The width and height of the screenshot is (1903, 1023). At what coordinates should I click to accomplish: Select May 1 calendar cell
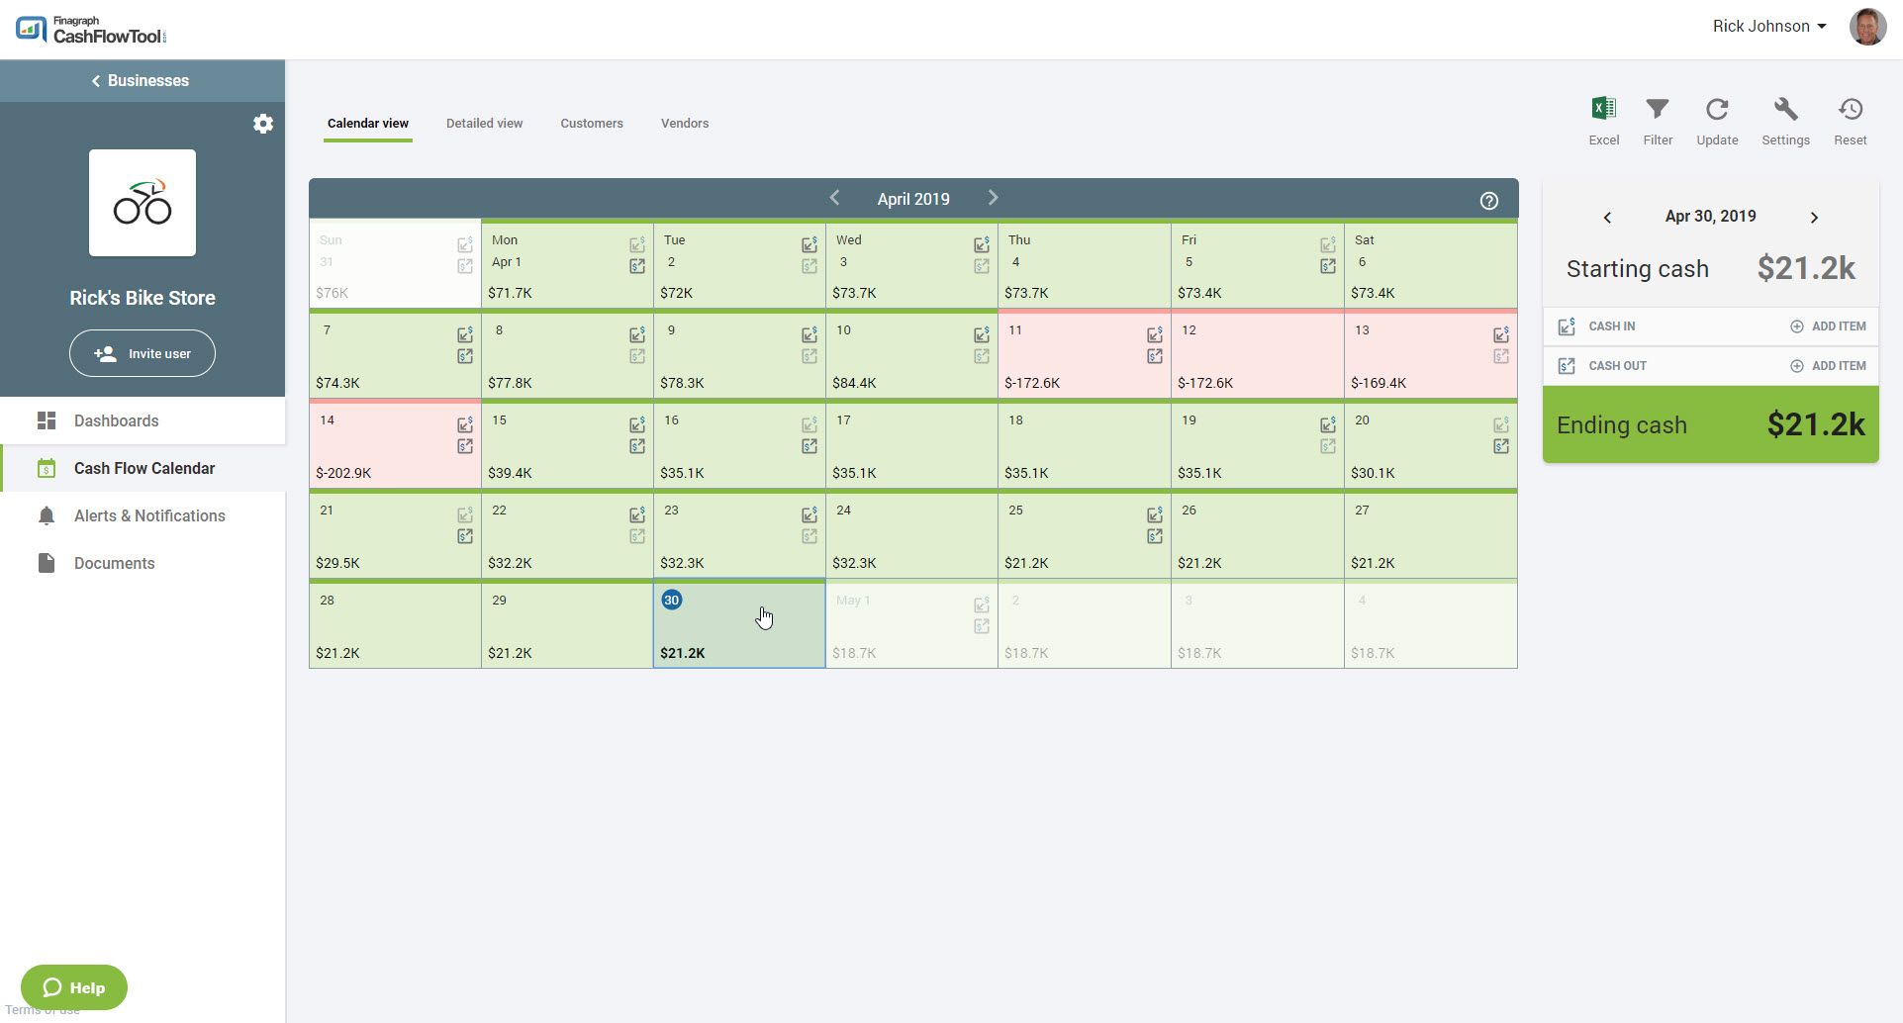click(911, 624)
